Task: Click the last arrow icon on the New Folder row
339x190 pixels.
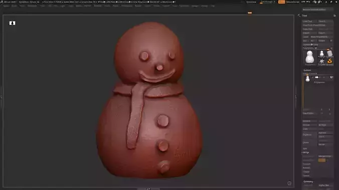Action: pyautogui.click(x=329, y=113)
